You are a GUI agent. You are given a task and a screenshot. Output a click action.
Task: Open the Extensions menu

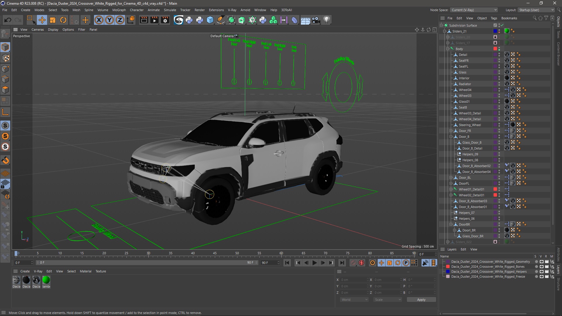coord(215,10)
